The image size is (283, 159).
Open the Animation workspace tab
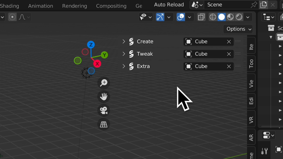[x=40, y=6]
